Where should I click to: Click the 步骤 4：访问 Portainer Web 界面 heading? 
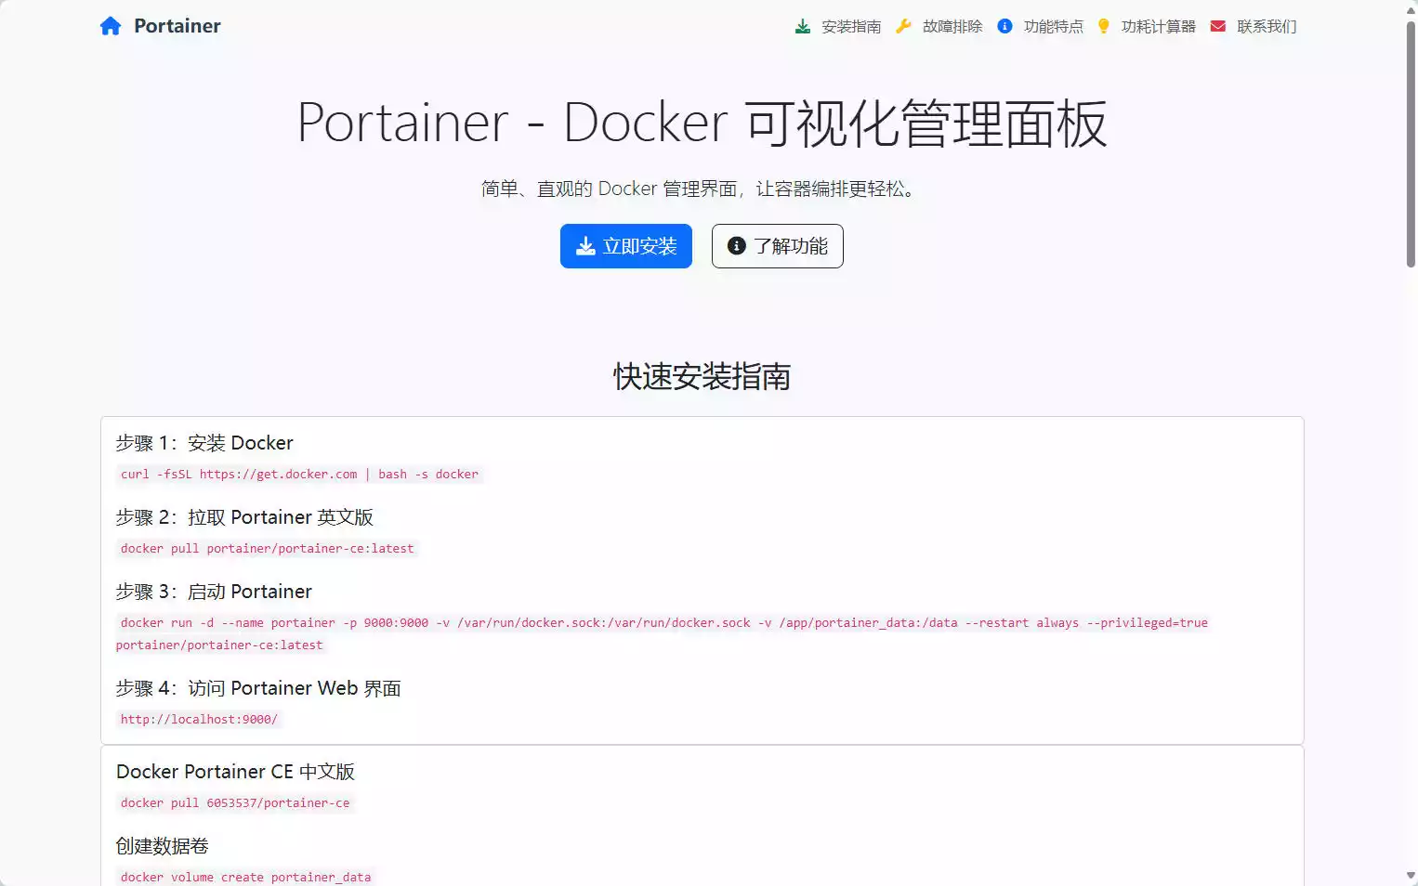258,688
